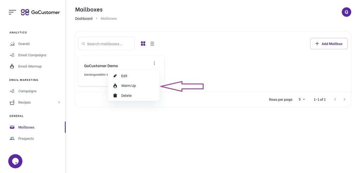Open Email Warmup section
Viewport: 361px width, 173px height.
(30, 66)
